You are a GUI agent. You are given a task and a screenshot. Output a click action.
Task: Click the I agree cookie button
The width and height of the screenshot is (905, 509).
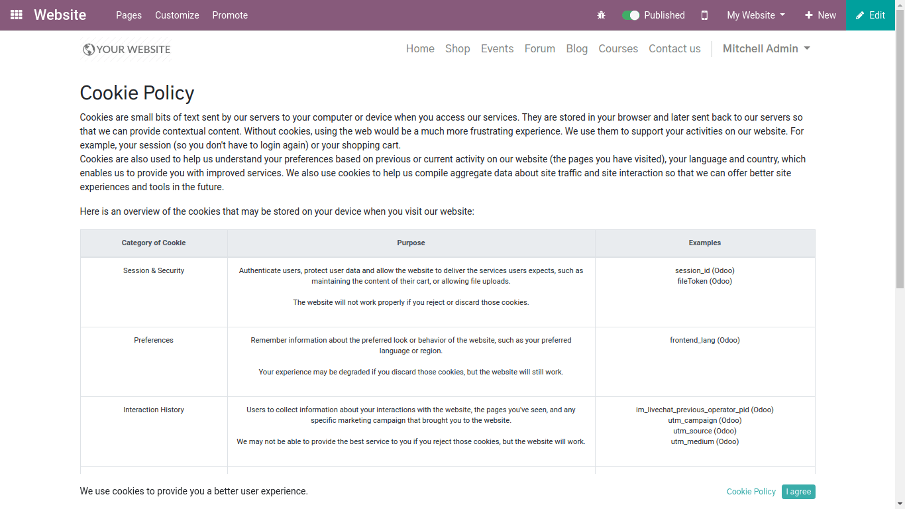coord(798,492)
